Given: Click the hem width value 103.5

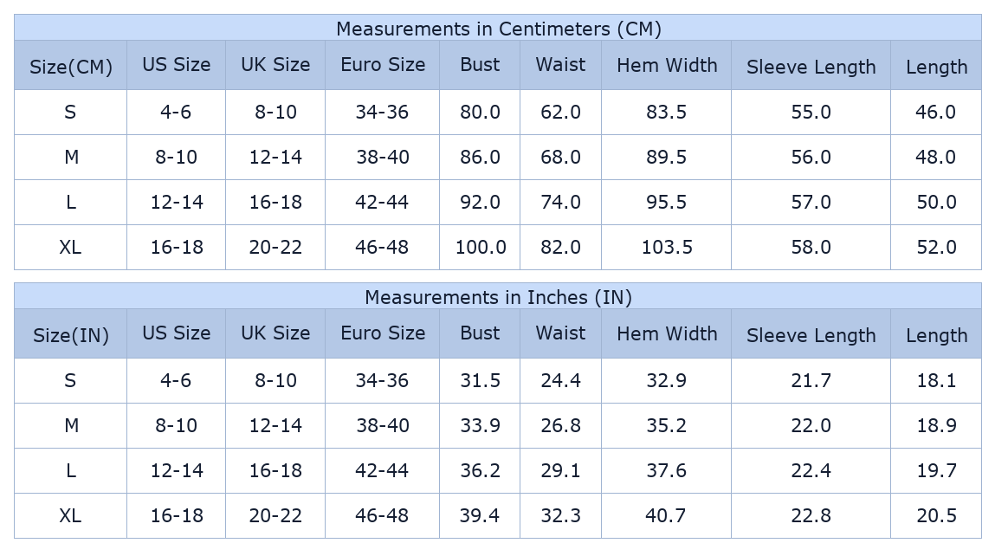Looking at the screenshot, I should [x=667, y=247].
